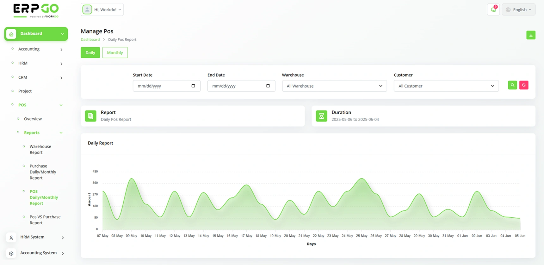The height and width of the screenshot is (265, 544).
Task: Click the End Date input field
Action: 241,86
